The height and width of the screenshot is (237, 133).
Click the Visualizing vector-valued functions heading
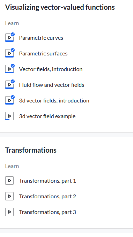[60, 7]
